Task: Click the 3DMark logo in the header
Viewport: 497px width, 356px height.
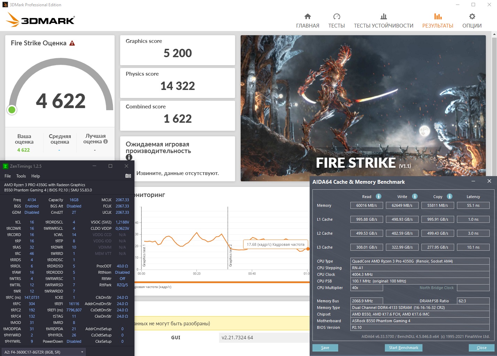Action: tap(41, 20)
